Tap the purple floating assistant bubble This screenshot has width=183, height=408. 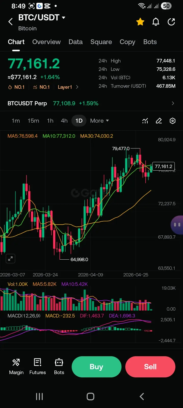click(177, 225)
